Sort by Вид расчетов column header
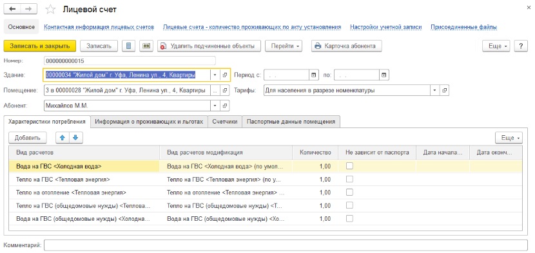This screenshot has width=535, height=253. 84,153
